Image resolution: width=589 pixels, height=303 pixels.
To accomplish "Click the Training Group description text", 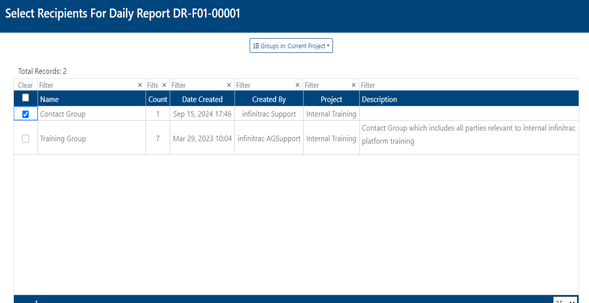I will [x=469, y=135].
